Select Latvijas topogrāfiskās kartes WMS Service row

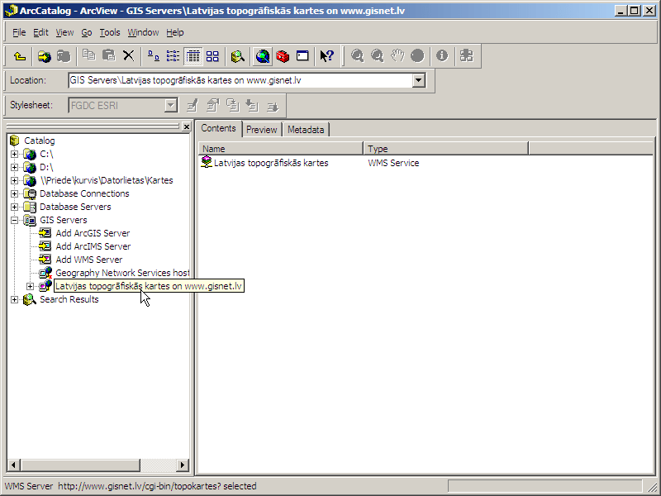pyautogui.click(x=271, y=163)
